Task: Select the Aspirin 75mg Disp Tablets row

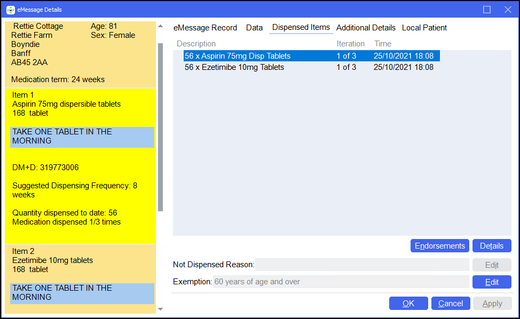Action: pos(238,56)
